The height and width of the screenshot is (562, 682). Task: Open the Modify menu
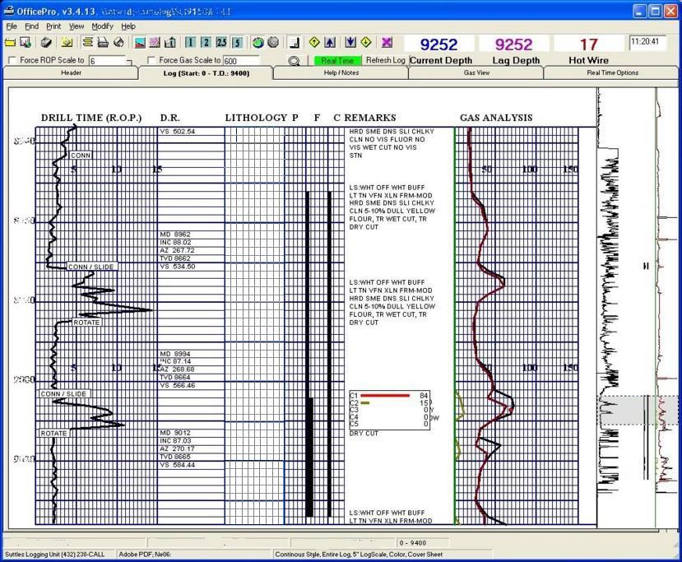pyautogui.click(x=102, y=26)
